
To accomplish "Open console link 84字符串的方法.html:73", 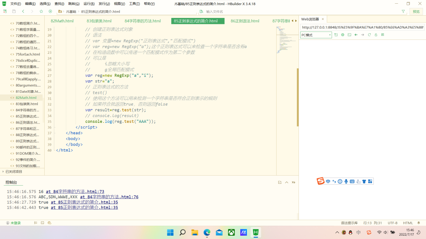I will [75, 192].
